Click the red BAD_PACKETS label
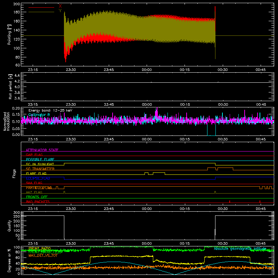The height and width of the screenshot is (278, 278). pyautogui.click(x=38, y=202)
